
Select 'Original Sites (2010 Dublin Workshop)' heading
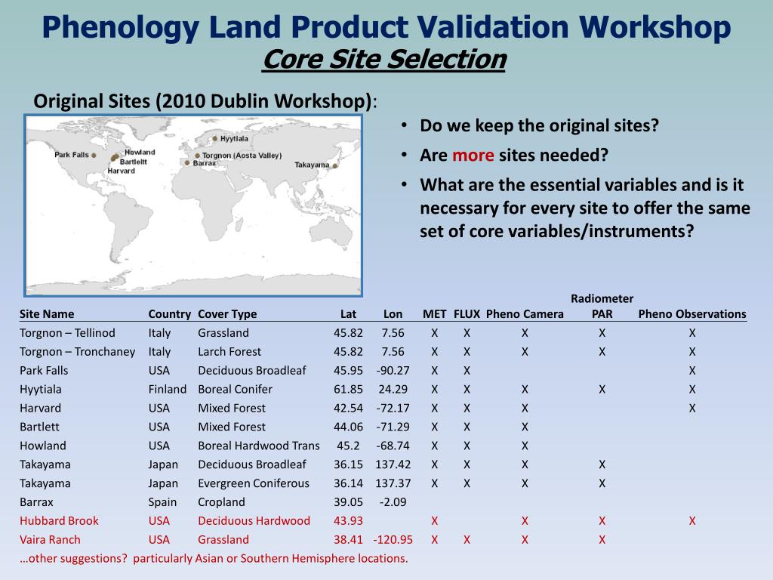[202, 101]
